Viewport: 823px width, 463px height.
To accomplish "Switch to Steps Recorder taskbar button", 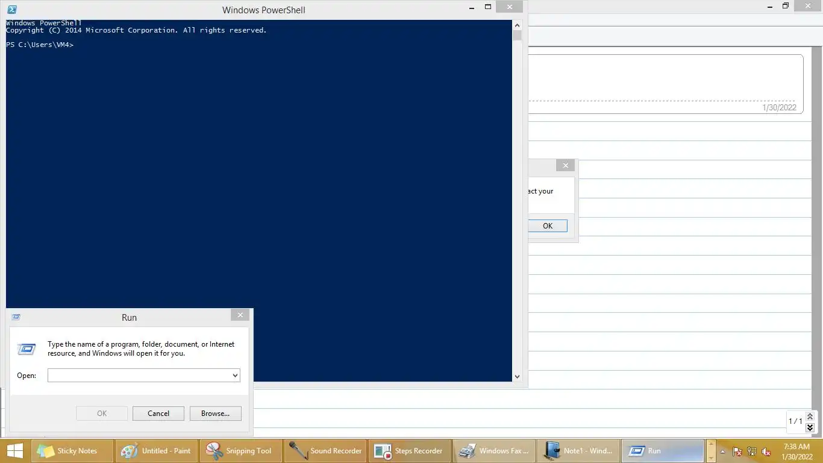I will 410,450.
